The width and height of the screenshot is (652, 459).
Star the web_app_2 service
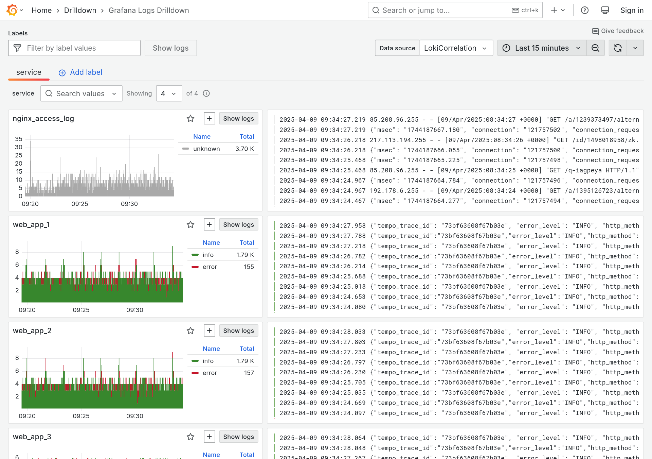click(191, 330)
